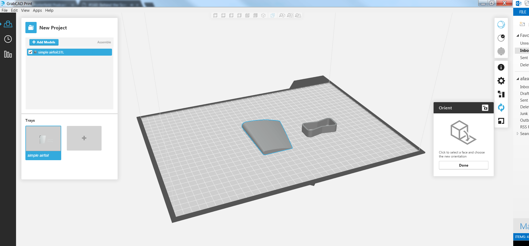The width and height of the screenshot is (529, 246).
Task: Toggle the perspective view mode
Action: tap(272, 15)
